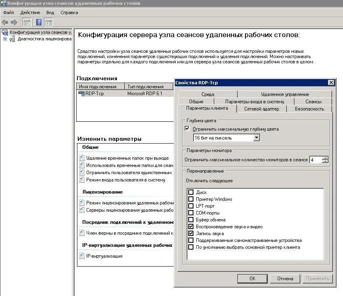
Task: Click the root node icon in tree
Action: click(x=5, y=32)
